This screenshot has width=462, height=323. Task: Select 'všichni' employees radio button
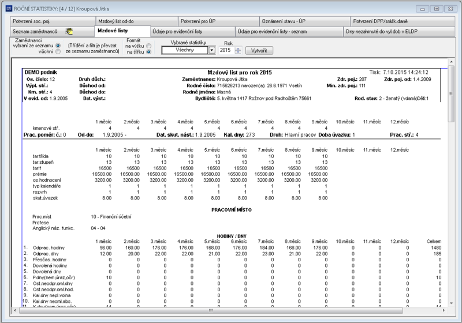point(58,51)
